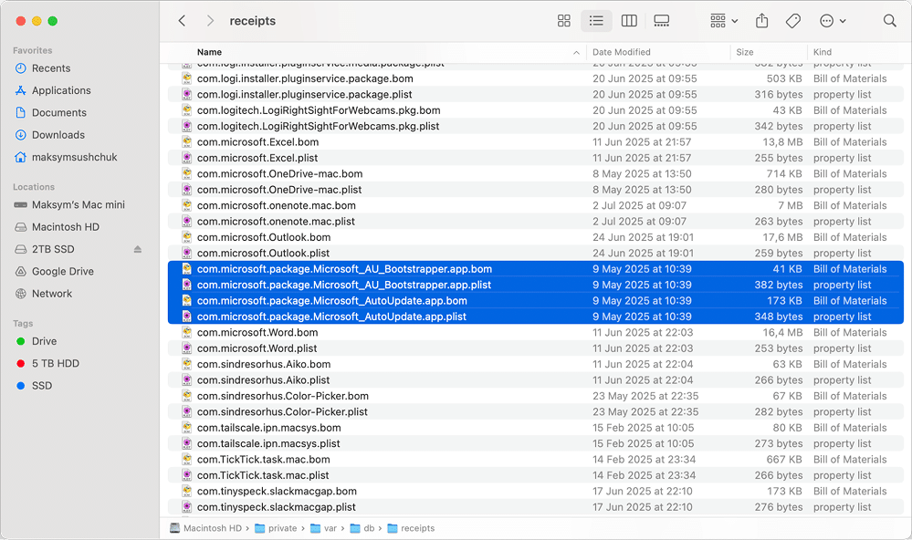Image resolution: width=912 pixels, height=540 pixels.
Task: Click the Share toolbar icon
Action: [761, 21]
